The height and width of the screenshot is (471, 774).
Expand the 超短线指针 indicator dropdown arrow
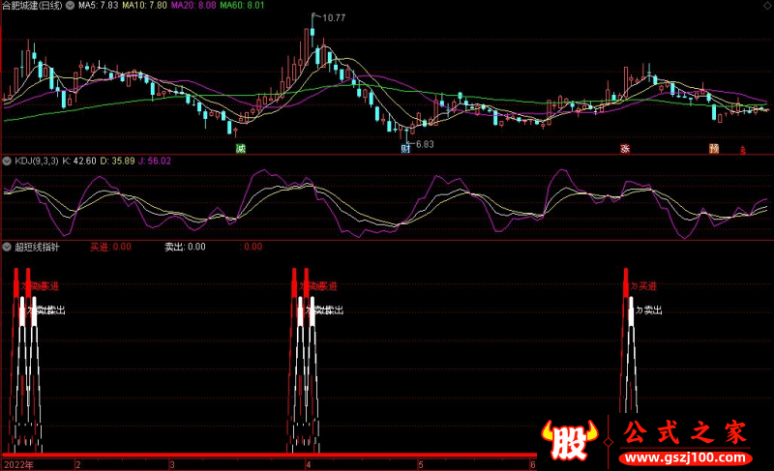(7, 247)
